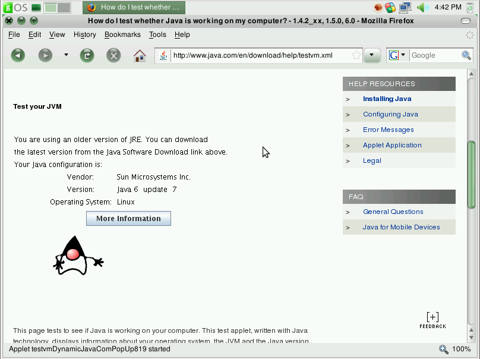
Task: Click the green show desktop icon
Action: coord(36,7)
